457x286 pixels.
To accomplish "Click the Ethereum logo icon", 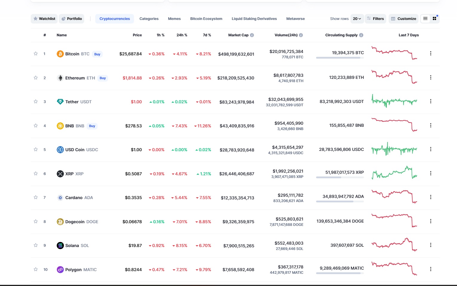I will click(60, 78).
